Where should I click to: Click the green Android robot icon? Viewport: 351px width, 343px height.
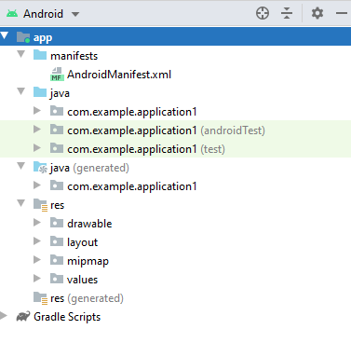pyautogui.click(x=12, y=14)
